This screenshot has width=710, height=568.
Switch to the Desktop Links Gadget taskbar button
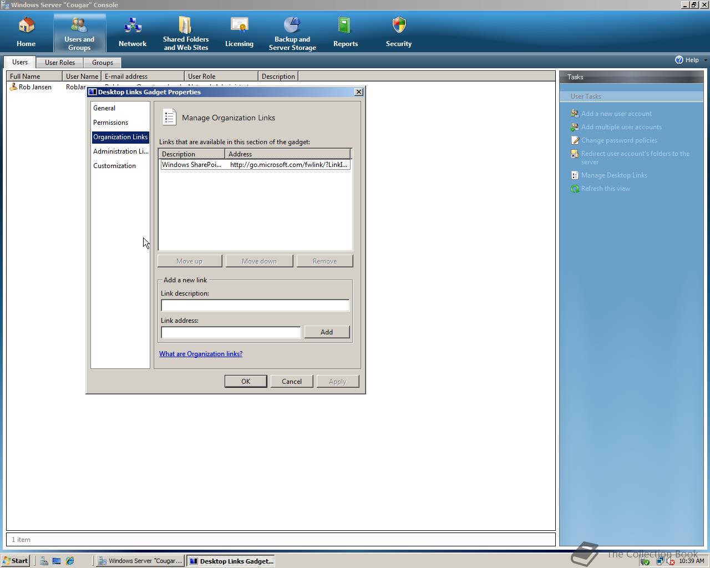[x=231, y=561]
